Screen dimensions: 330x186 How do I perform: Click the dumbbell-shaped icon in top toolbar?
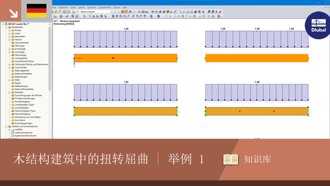coord(180,12)
